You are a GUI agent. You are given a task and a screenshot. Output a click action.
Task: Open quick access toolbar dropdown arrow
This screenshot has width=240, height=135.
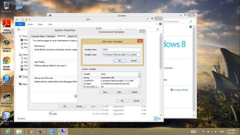pyautogui.click(x=30, y=19)
